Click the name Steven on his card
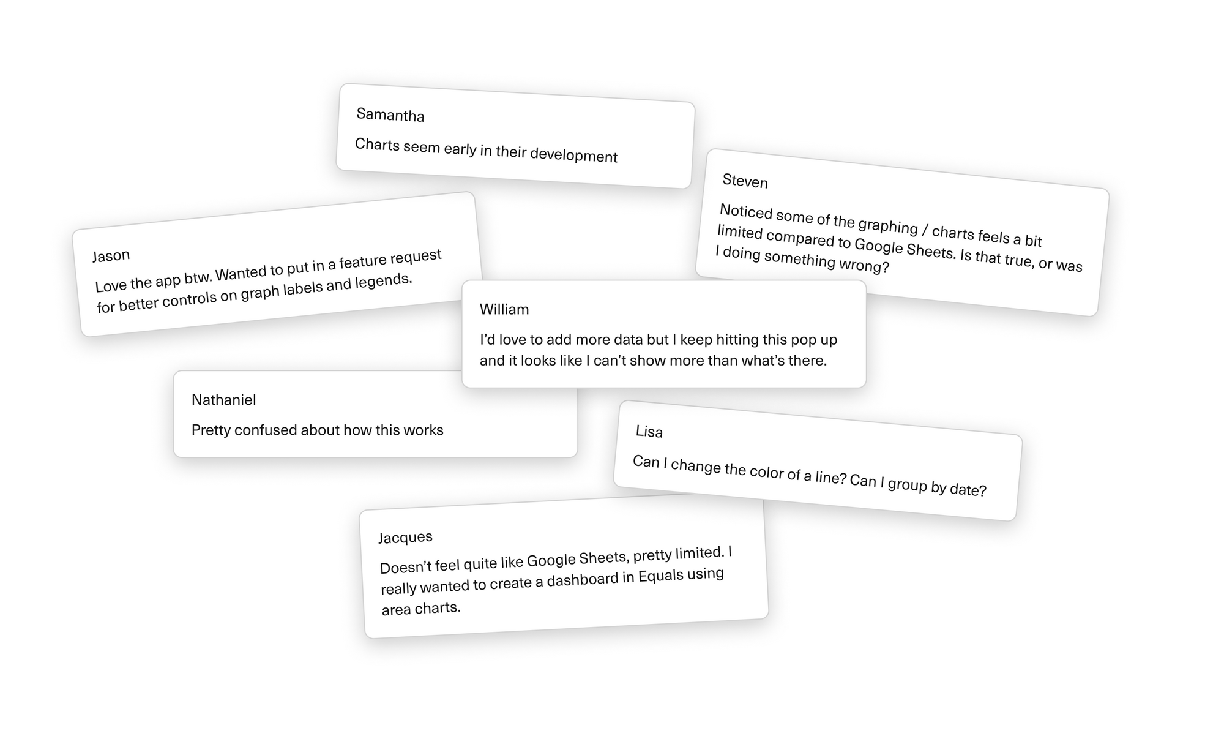1224x747 pixels. 745,181
